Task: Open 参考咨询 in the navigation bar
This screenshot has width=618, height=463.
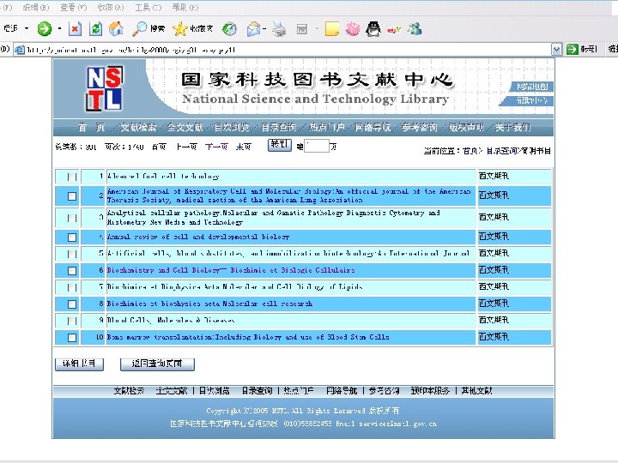Action: 420,128
